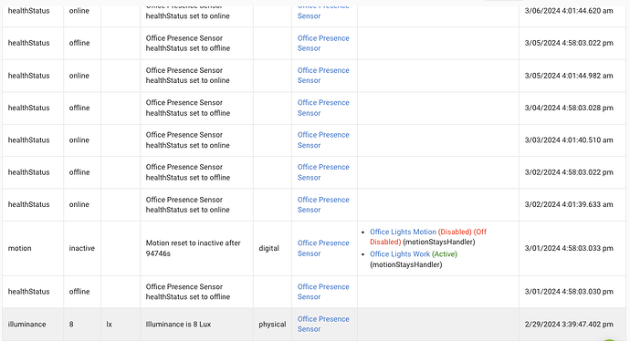Open Office Presence Sensor link in illuminance row
This screenshot has width=630, height=341.
(323, 324)
